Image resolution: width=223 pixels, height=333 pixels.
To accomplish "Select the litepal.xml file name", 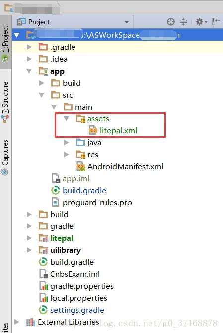I will point(119,130).
